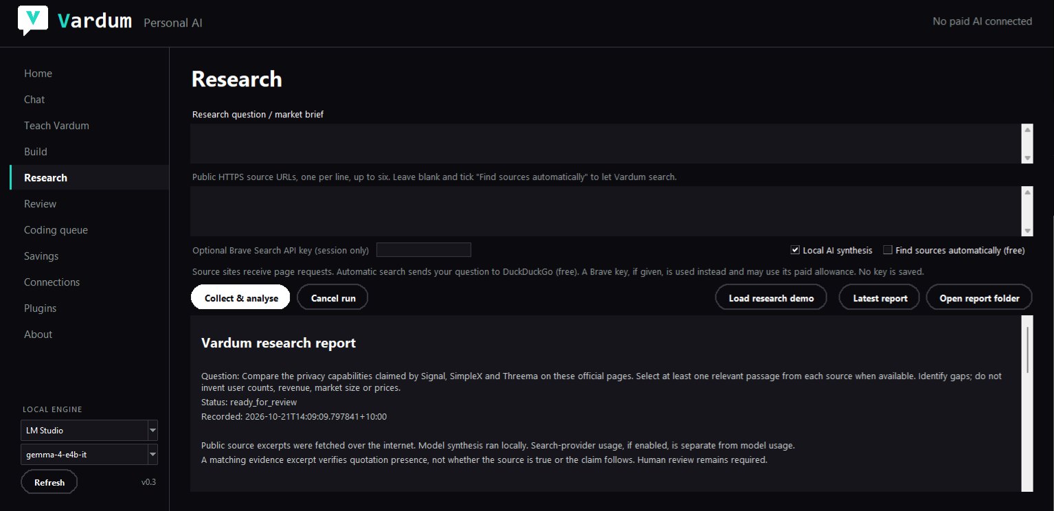Select Plugins in the sidebar

[x=40, y=308]
